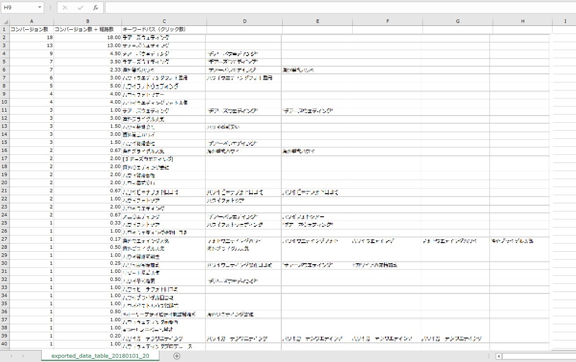Select column A header

pyautogui.click(x=32, y=21)
